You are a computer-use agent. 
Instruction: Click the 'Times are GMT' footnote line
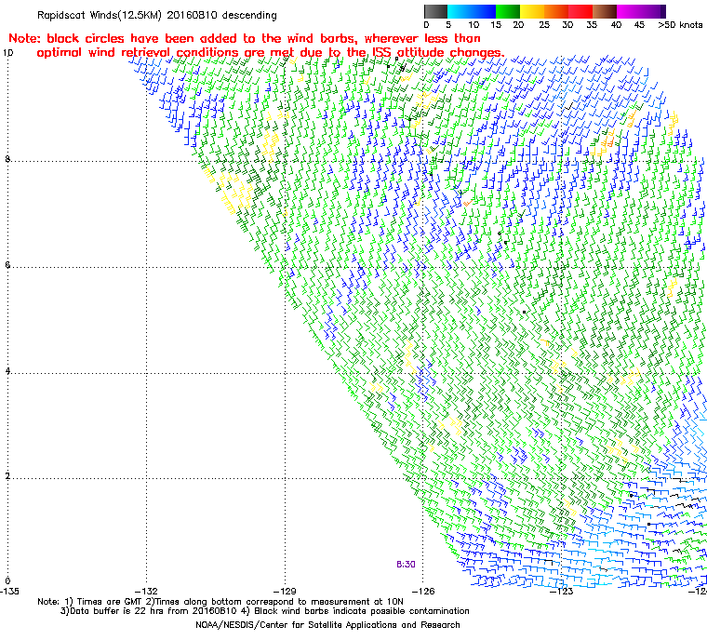220,602
